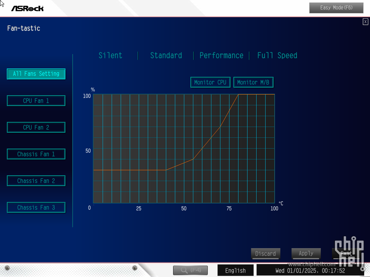Choose the Performance fan preset

(x=221, y=55)
